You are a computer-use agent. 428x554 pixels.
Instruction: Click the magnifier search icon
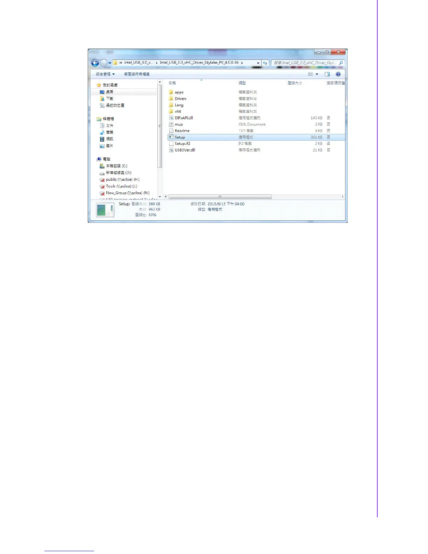(x=341, y=63)
